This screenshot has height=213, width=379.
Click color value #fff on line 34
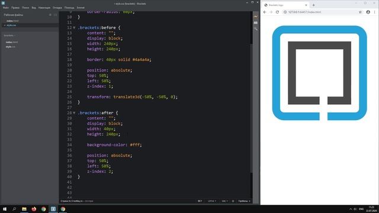pos(134,145)
